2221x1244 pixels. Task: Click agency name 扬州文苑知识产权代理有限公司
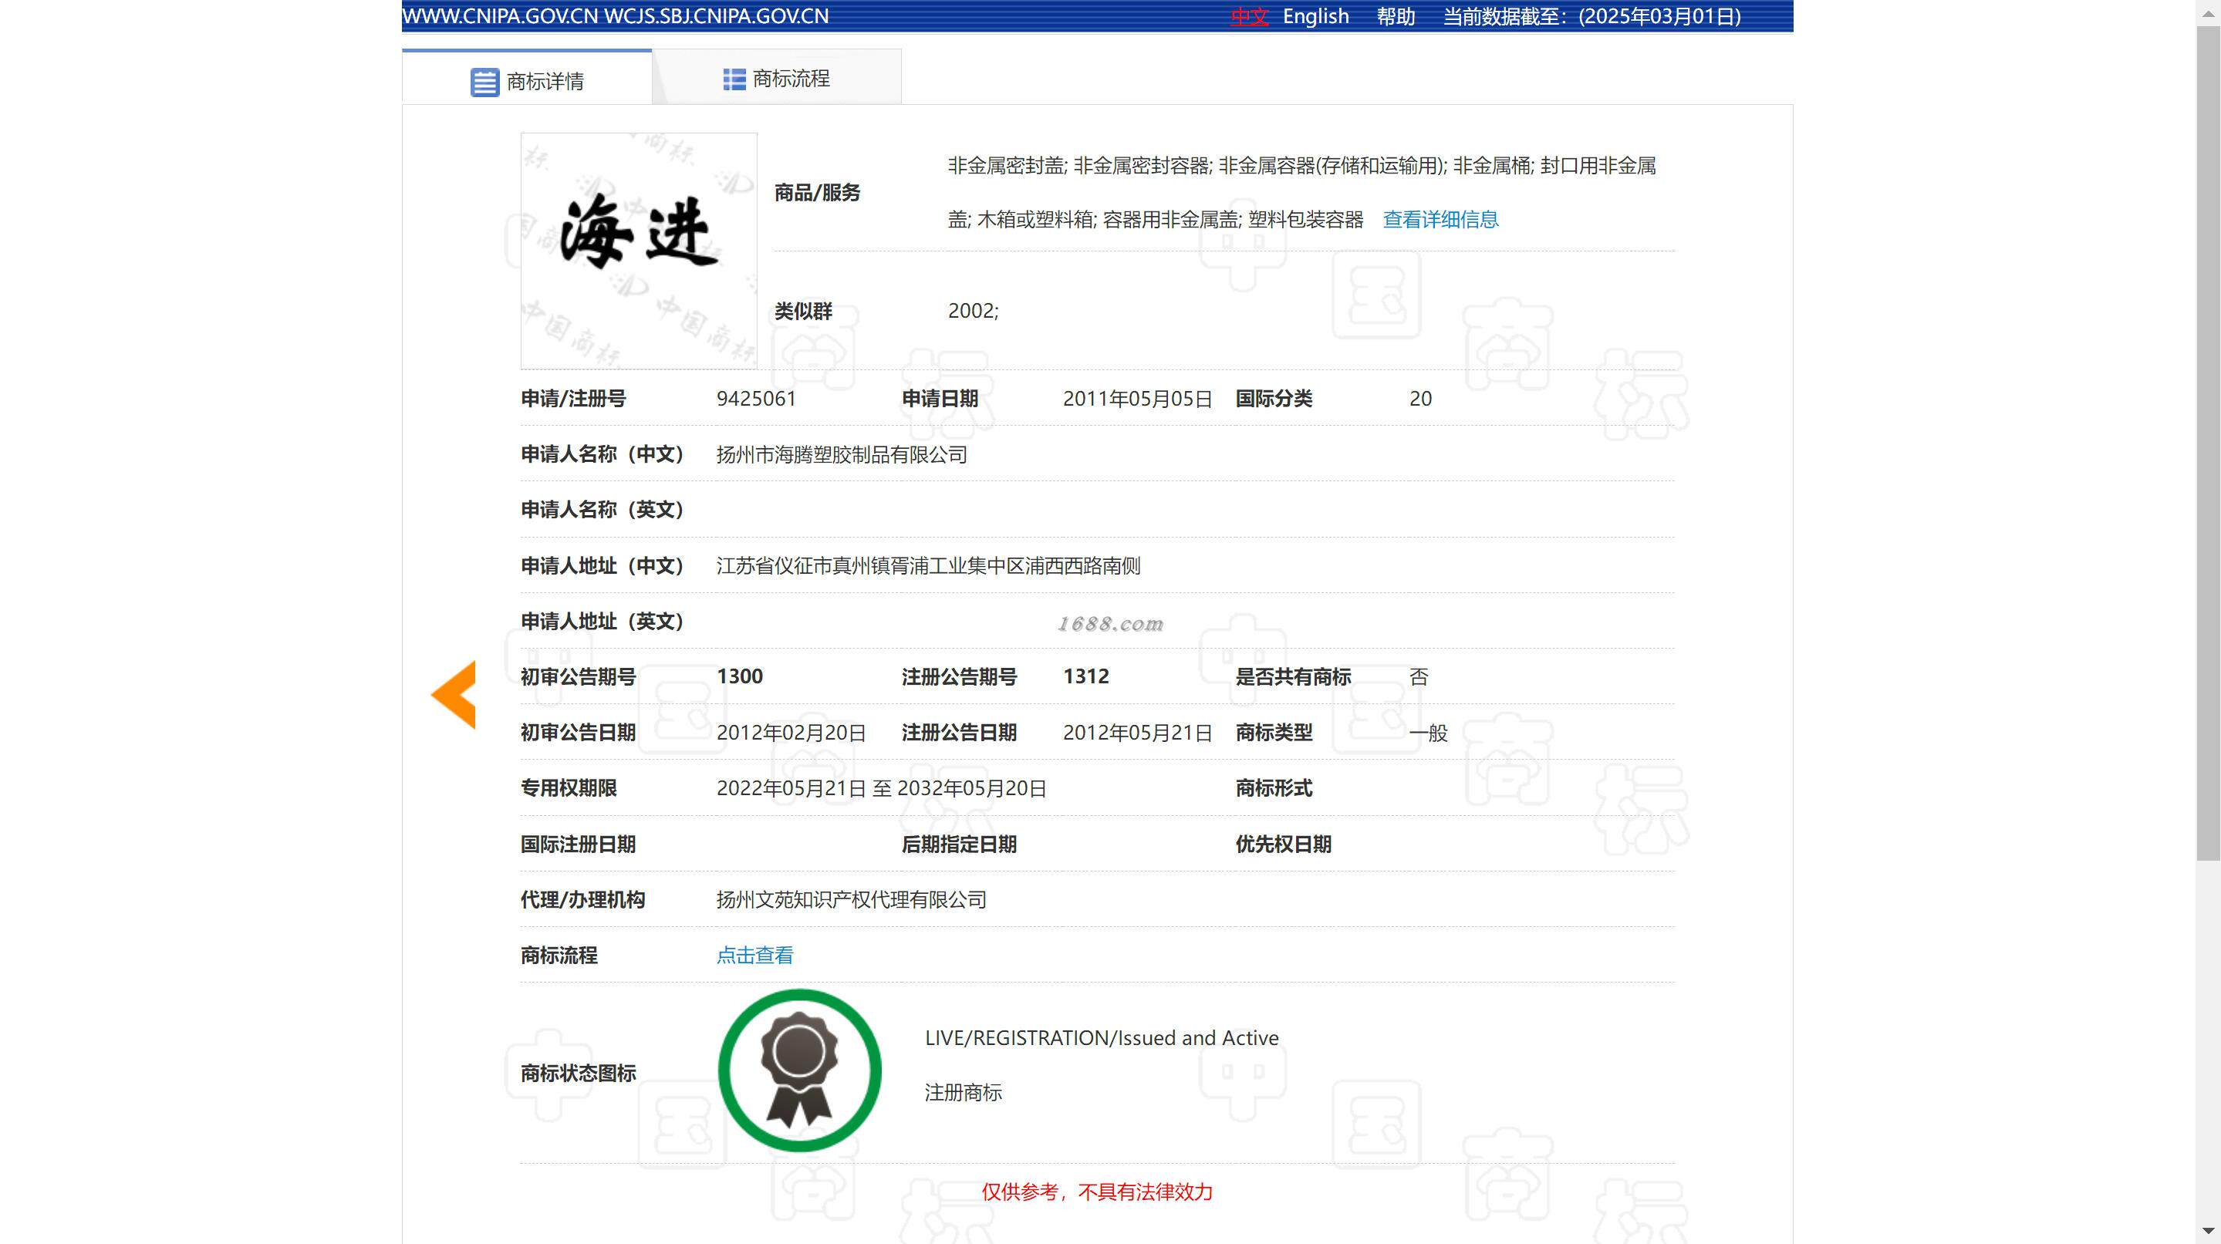click(851, 899)
